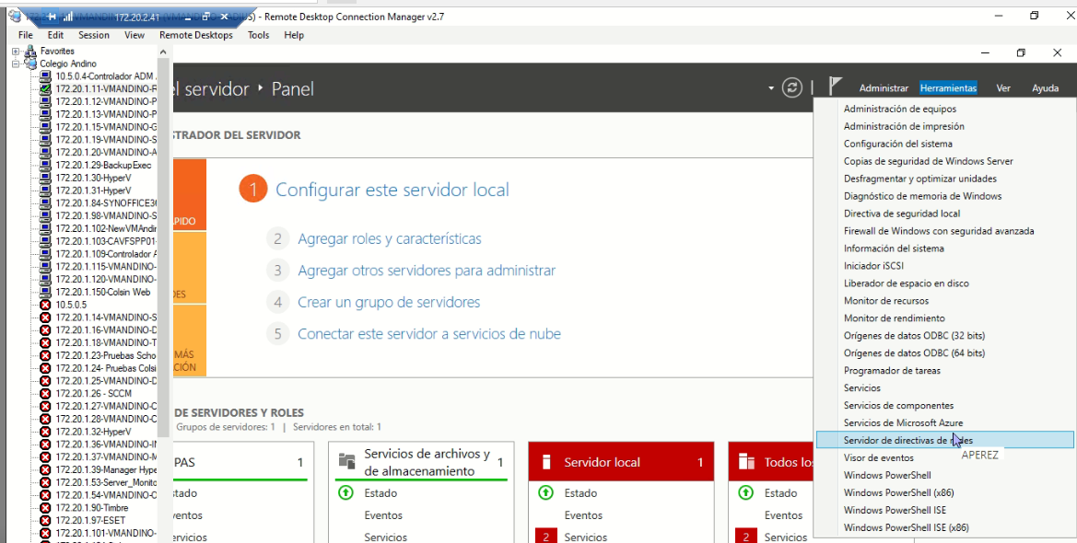Click the green-check icon of 172.20.1.11-VMANDINO
Viewport: 1077px width, 543px height.
coord(45,88)
